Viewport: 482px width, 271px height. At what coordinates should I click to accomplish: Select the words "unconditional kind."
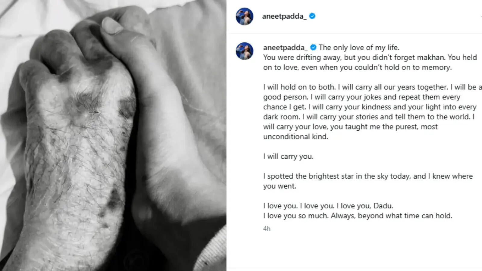[x=296, y=137]
